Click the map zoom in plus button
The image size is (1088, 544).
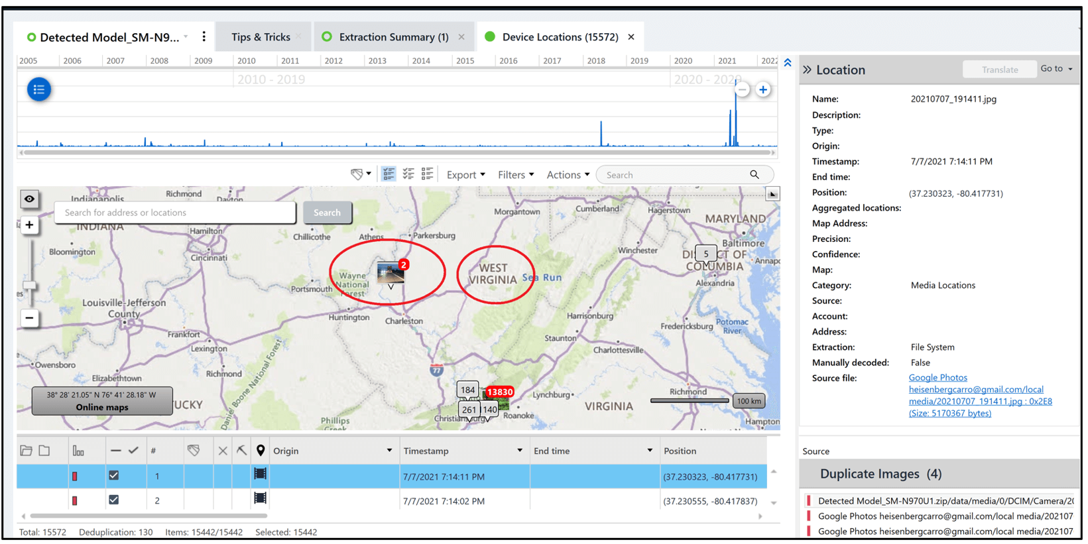[29, 225]
